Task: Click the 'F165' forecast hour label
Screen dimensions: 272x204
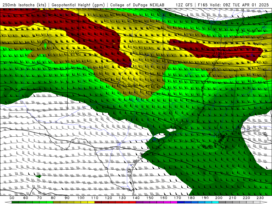Action: pos(203,5)
